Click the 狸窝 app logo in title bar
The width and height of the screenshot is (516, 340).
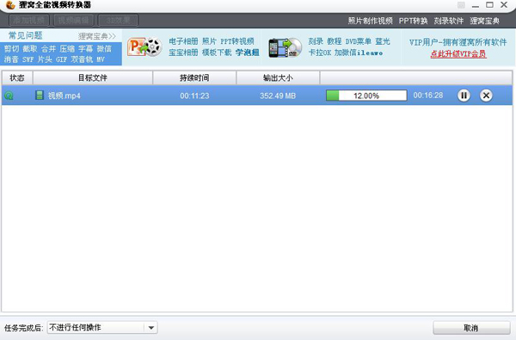[x=10, y=5]
